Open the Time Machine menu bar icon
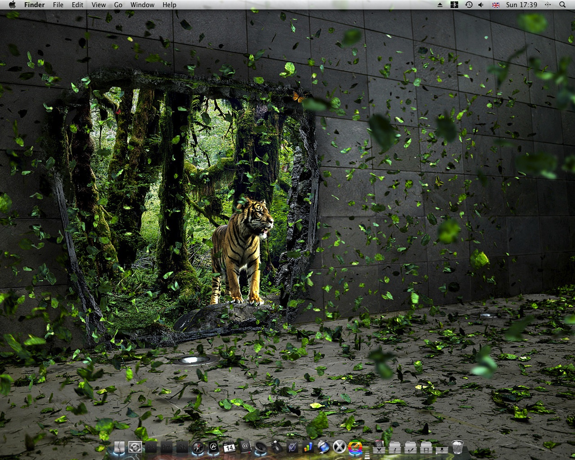Viewport: 575px width, 460px height. click(x=469, y=4)
